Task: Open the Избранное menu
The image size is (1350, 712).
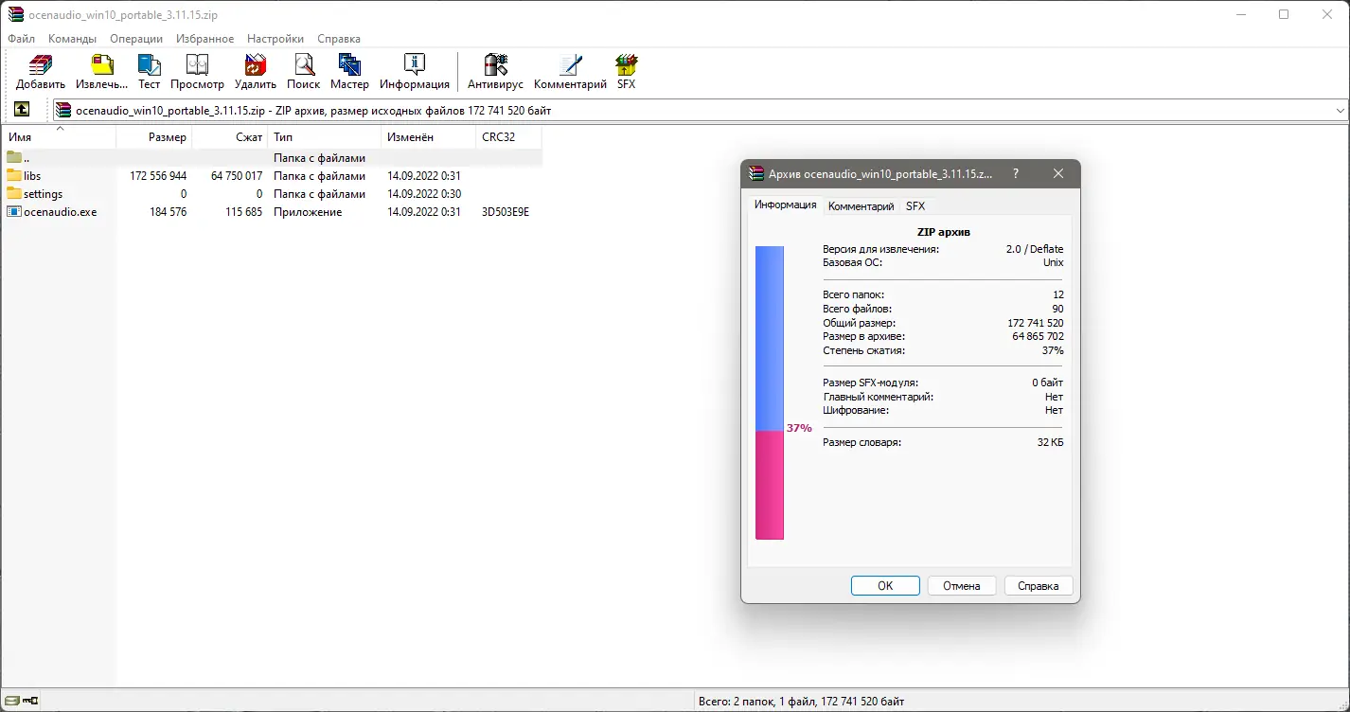Action: coord(205,39)
